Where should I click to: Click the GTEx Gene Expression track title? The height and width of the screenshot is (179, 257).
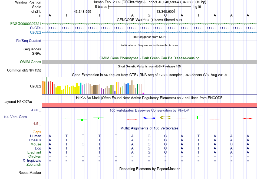tap(149, 75)
